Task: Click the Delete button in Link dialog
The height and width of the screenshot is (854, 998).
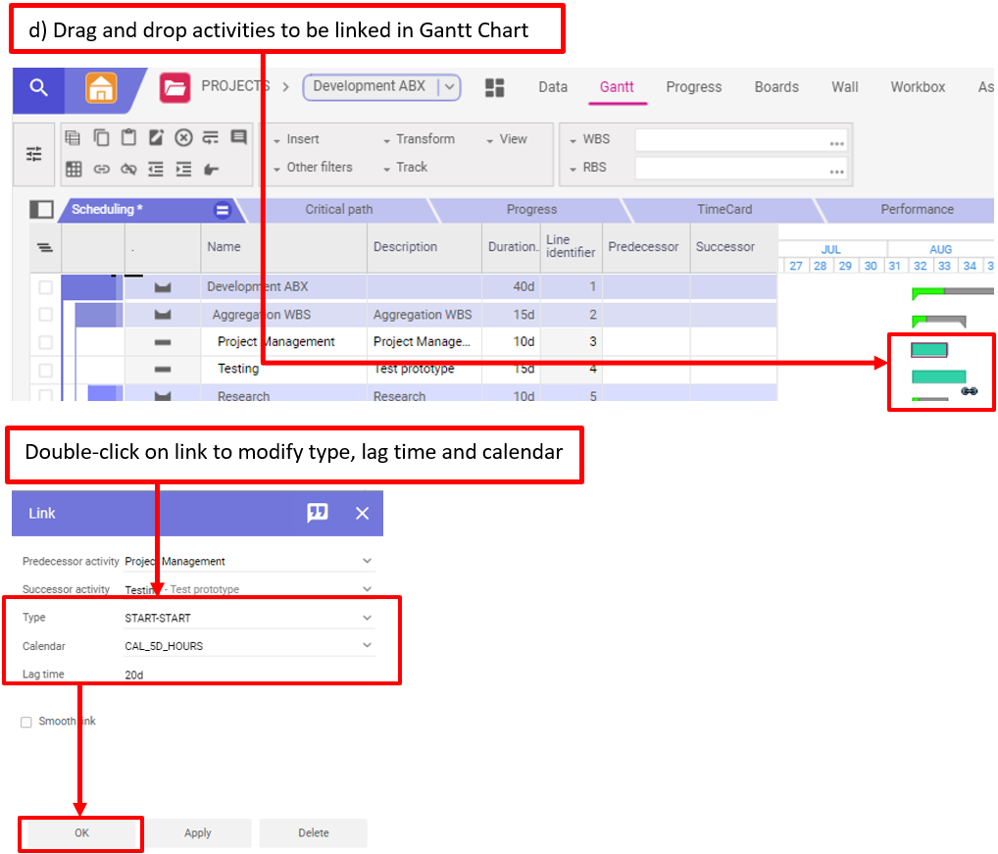Action: (313, 833)
